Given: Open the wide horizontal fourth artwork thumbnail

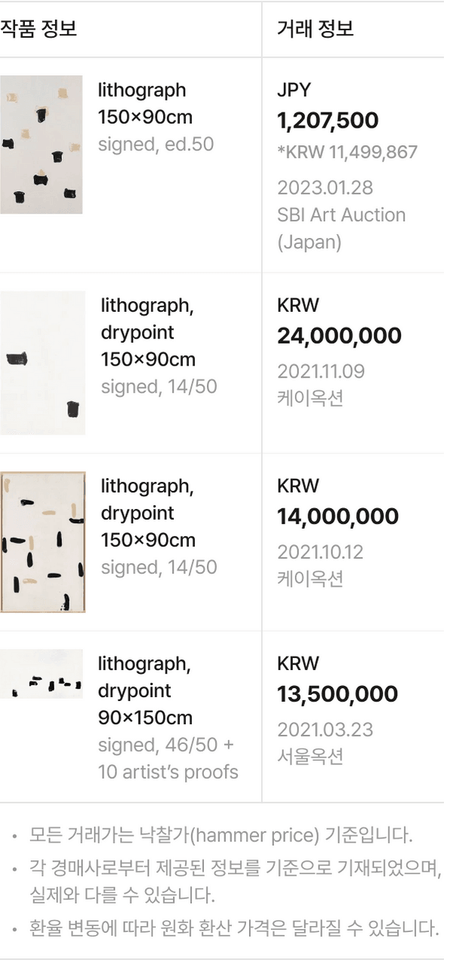Looking at the screenshot, I should point(41,674).
